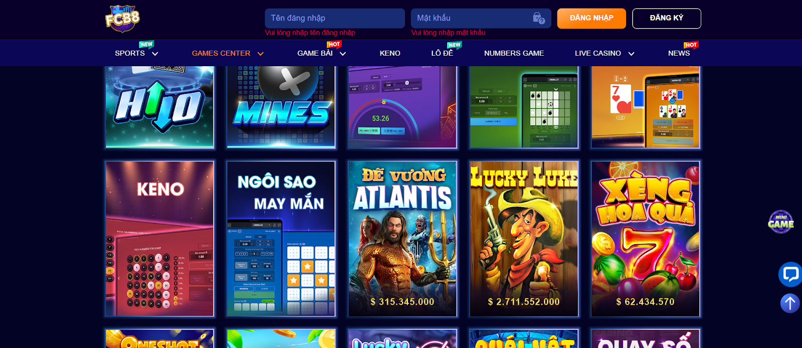
Task: Expand the Live Casino dropdown chevron
Action: 631,54
